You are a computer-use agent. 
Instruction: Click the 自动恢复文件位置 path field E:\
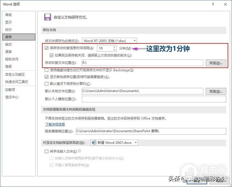(x=142, y=63)
